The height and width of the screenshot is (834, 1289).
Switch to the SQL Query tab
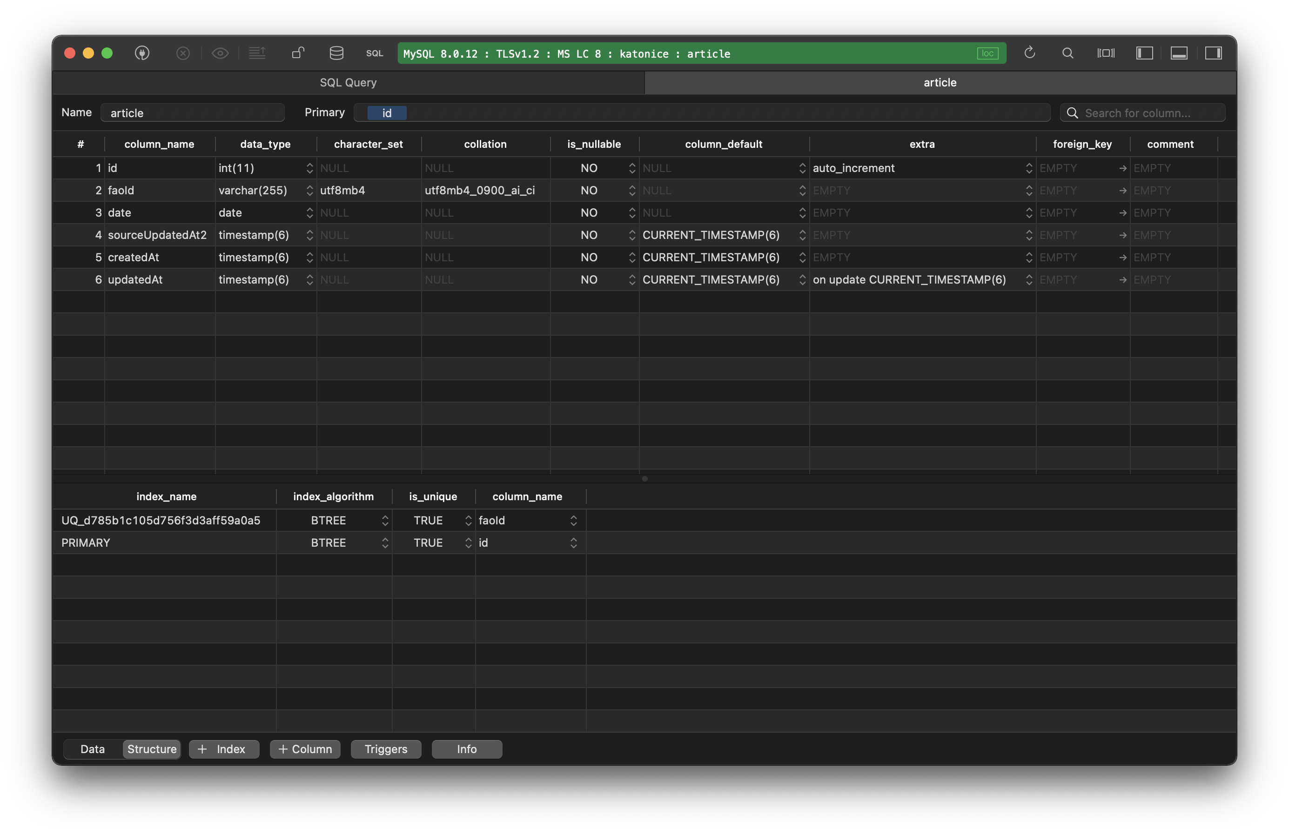click(348, 82)
